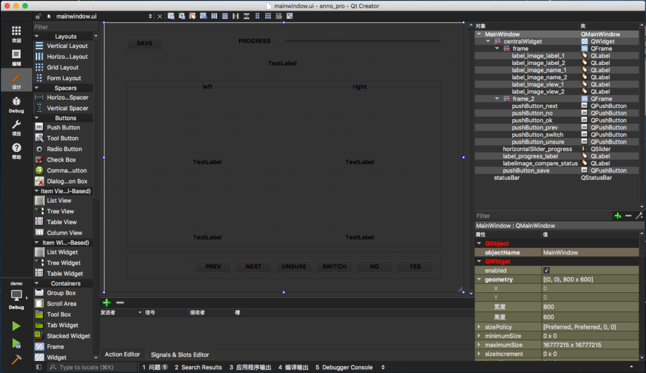Expand the sizePolicy property
Screen dimensions: 646x373
pos(479,327)
